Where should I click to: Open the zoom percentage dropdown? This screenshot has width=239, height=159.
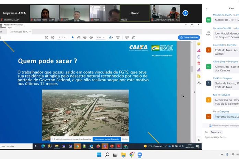click(100, 37)
